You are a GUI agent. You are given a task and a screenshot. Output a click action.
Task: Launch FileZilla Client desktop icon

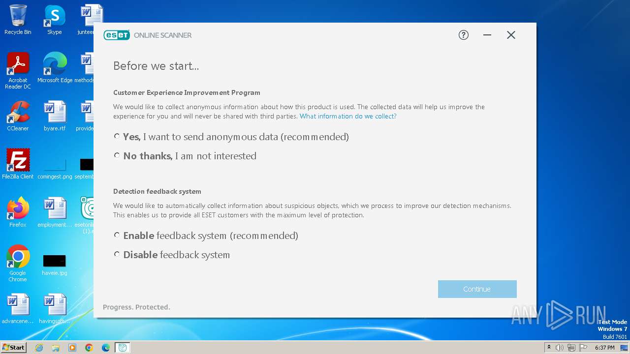coord(18,164)
